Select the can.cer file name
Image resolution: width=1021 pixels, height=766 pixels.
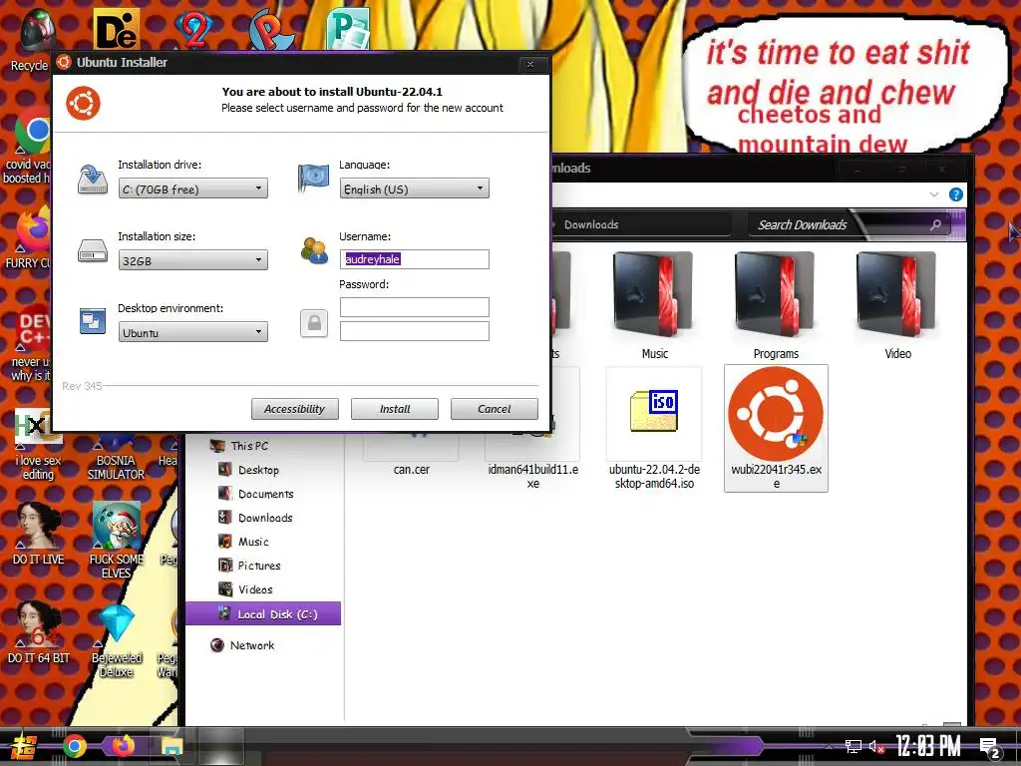[x=412, y=469]
